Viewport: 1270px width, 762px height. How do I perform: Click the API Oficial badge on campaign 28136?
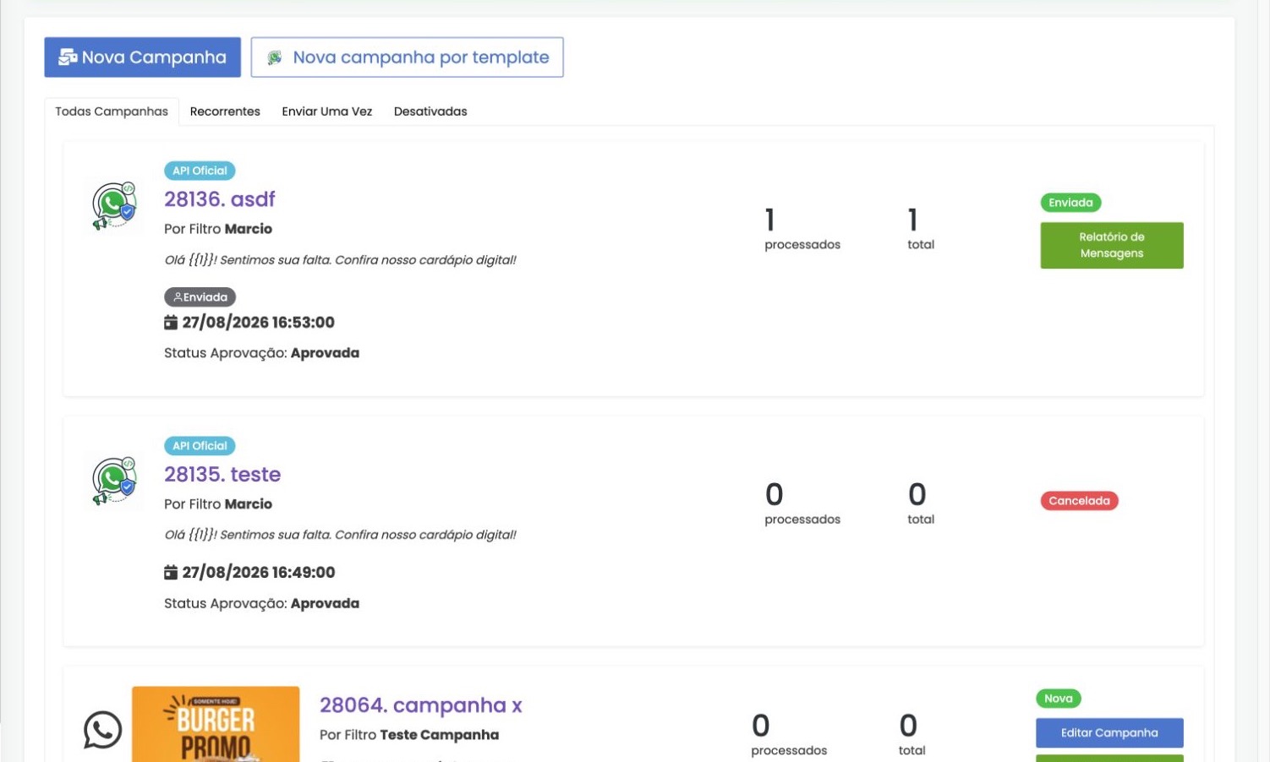tap(200, 171)
